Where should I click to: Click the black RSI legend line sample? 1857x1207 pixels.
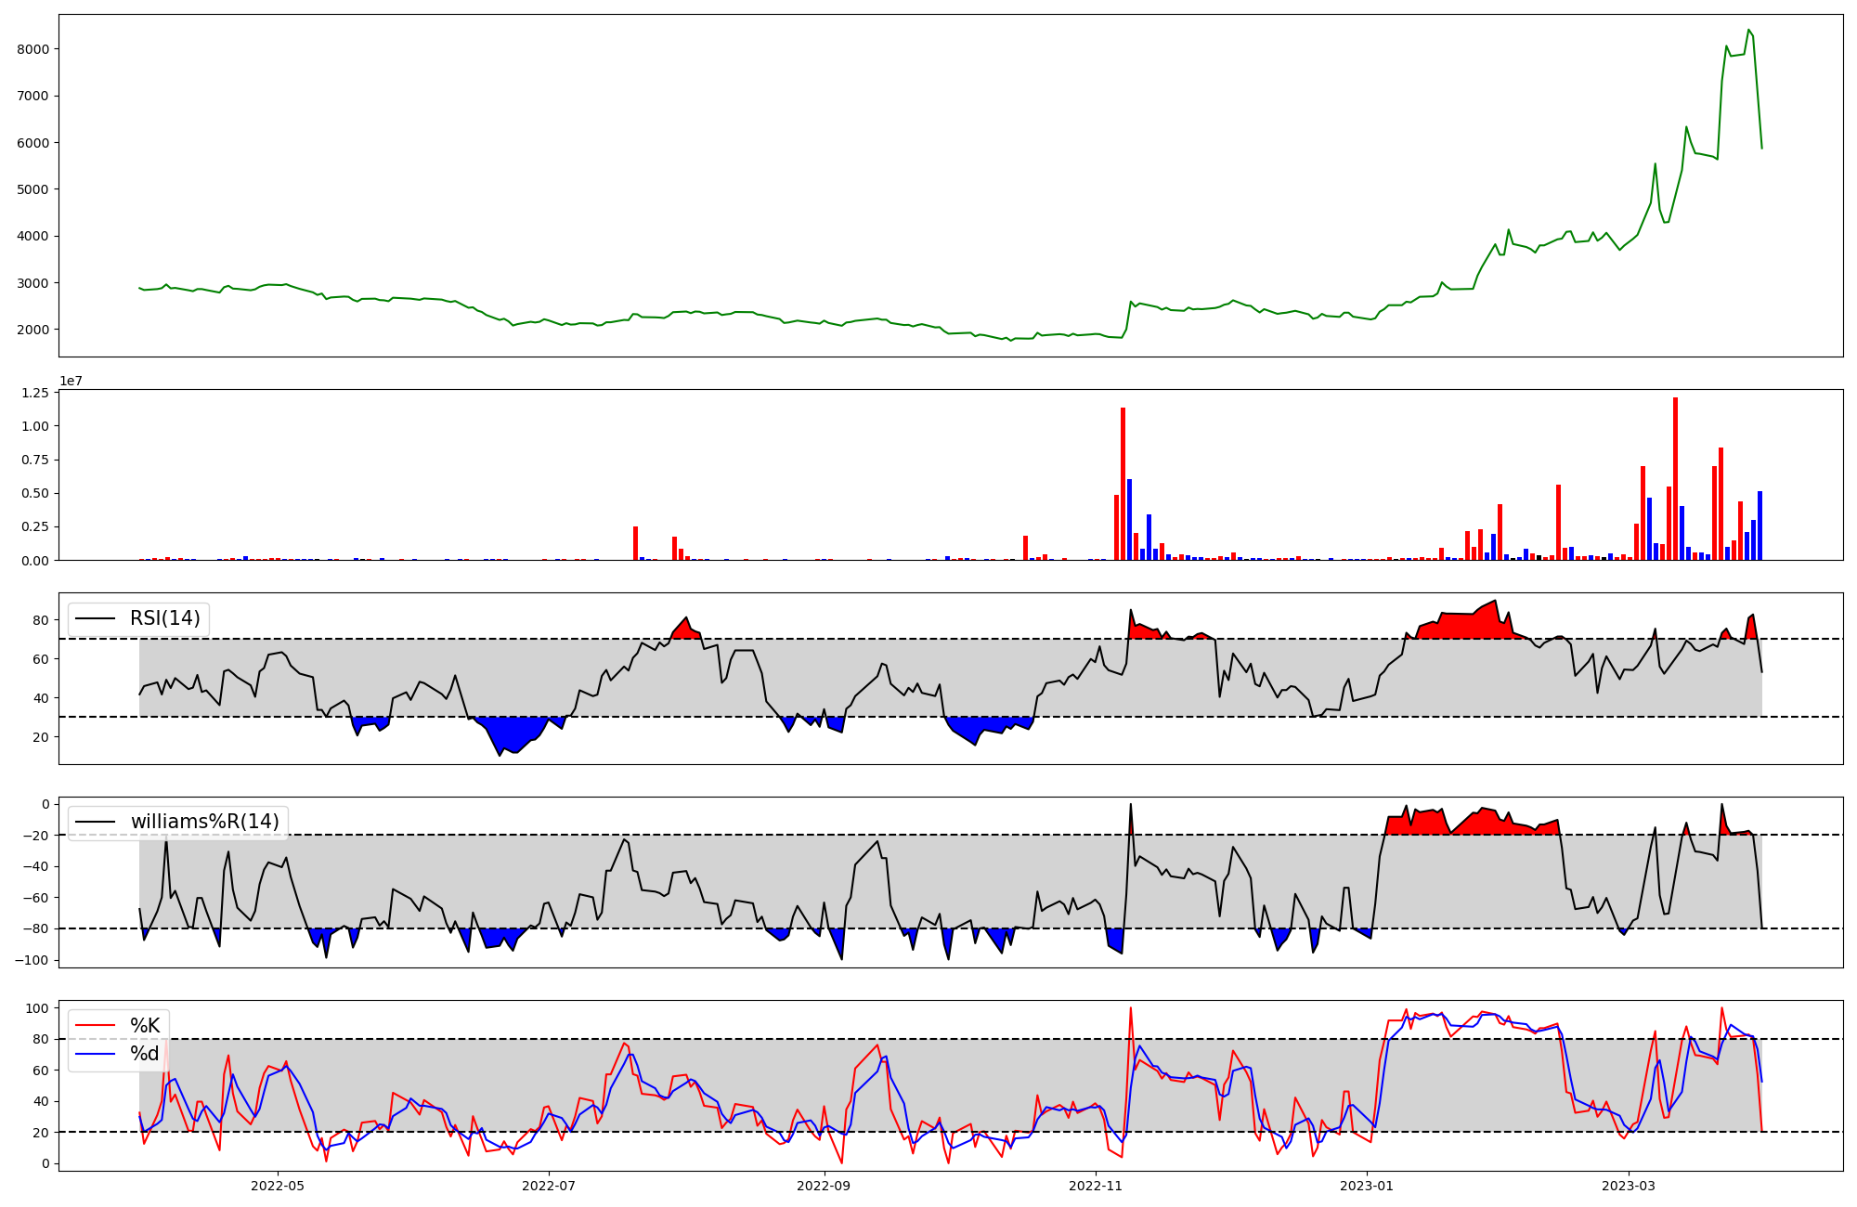coord(95,618)
